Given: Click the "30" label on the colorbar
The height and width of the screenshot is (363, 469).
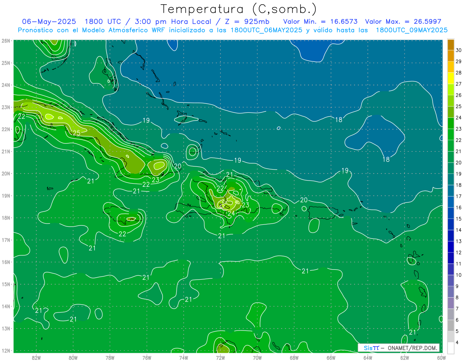Looking at the screenshot, I should (x=458, y=50).
